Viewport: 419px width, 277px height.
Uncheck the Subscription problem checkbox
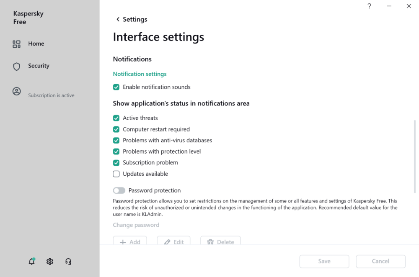click(x=116, y=162)
